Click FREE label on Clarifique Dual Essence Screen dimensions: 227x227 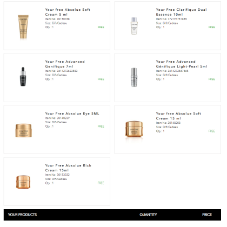tap(212, 27)
